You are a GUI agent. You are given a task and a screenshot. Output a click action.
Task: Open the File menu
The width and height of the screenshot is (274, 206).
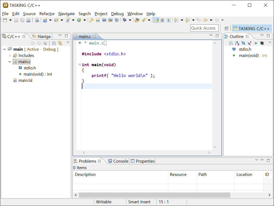click(5, 14)
